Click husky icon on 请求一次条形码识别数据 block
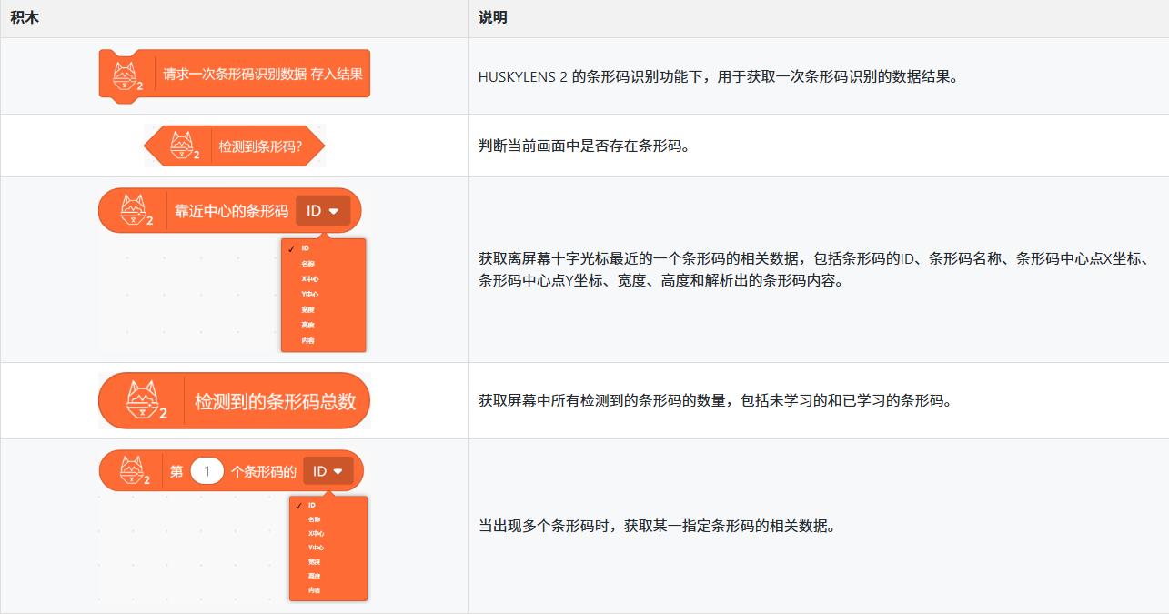 point(126,75)
